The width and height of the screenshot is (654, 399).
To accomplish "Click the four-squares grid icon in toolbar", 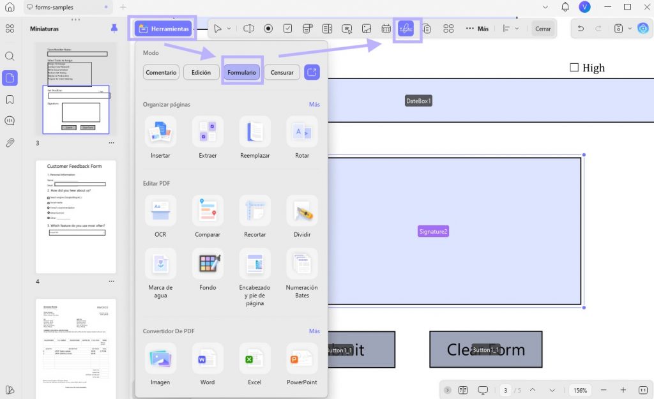I will pos(448,28).
